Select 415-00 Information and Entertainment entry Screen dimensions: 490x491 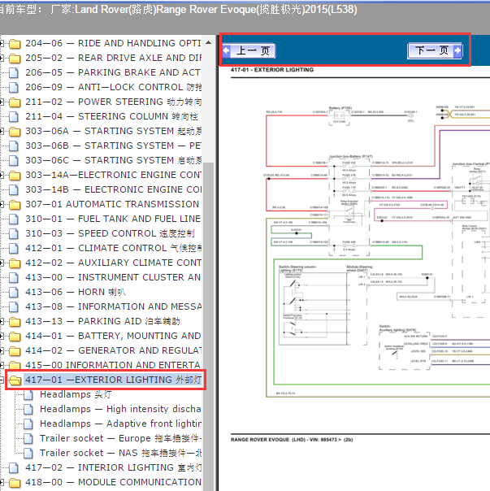[x=113, y=366]
